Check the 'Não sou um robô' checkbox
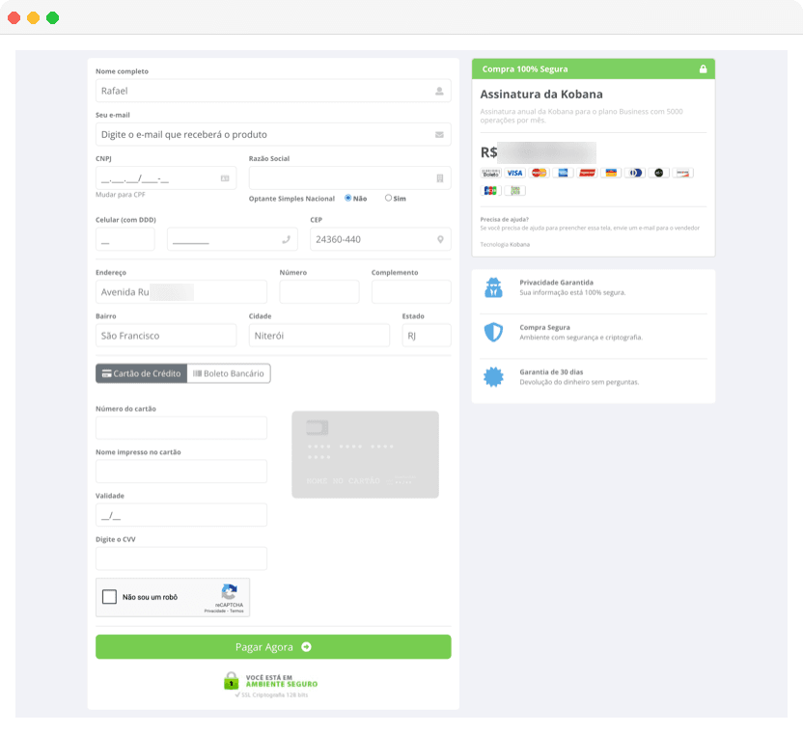Image resolution: width=803 pixels, height=733 pixels. pyautogui.click(x=109, y=596)
